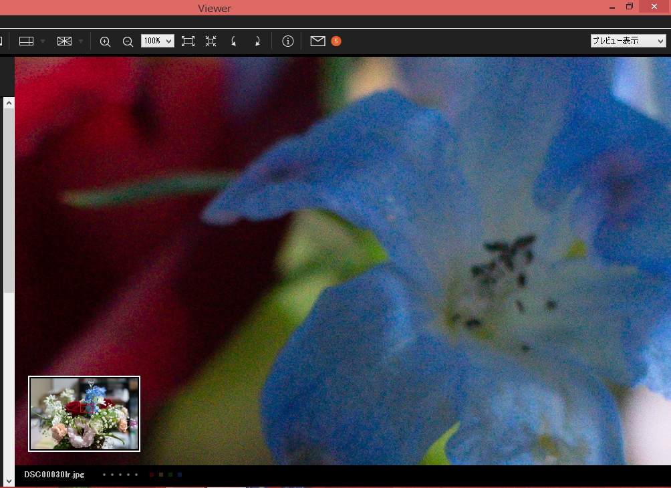The width and height of the screenshot is (671, 488).
Task: Click the first rating dot in status bar
Action: pos(104,475)
